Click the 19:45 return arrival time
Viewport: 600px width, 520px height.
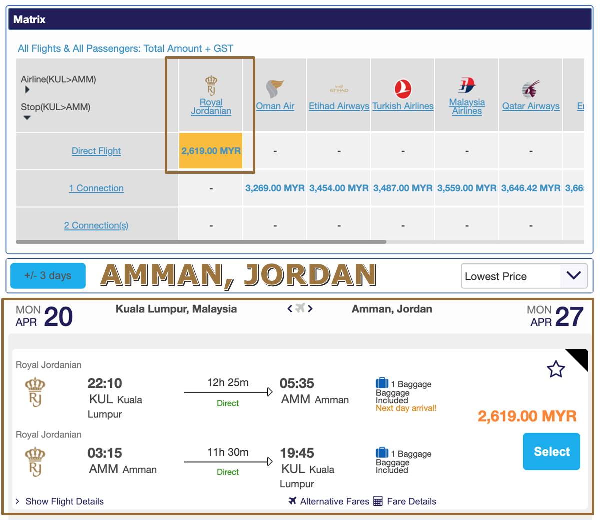click(297, 453)
